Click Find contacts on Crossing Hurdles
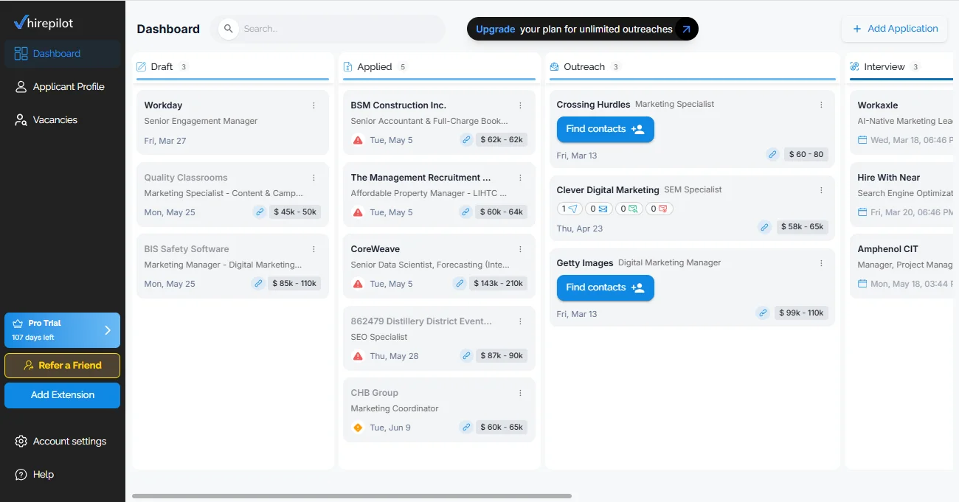 pos(605,129)
